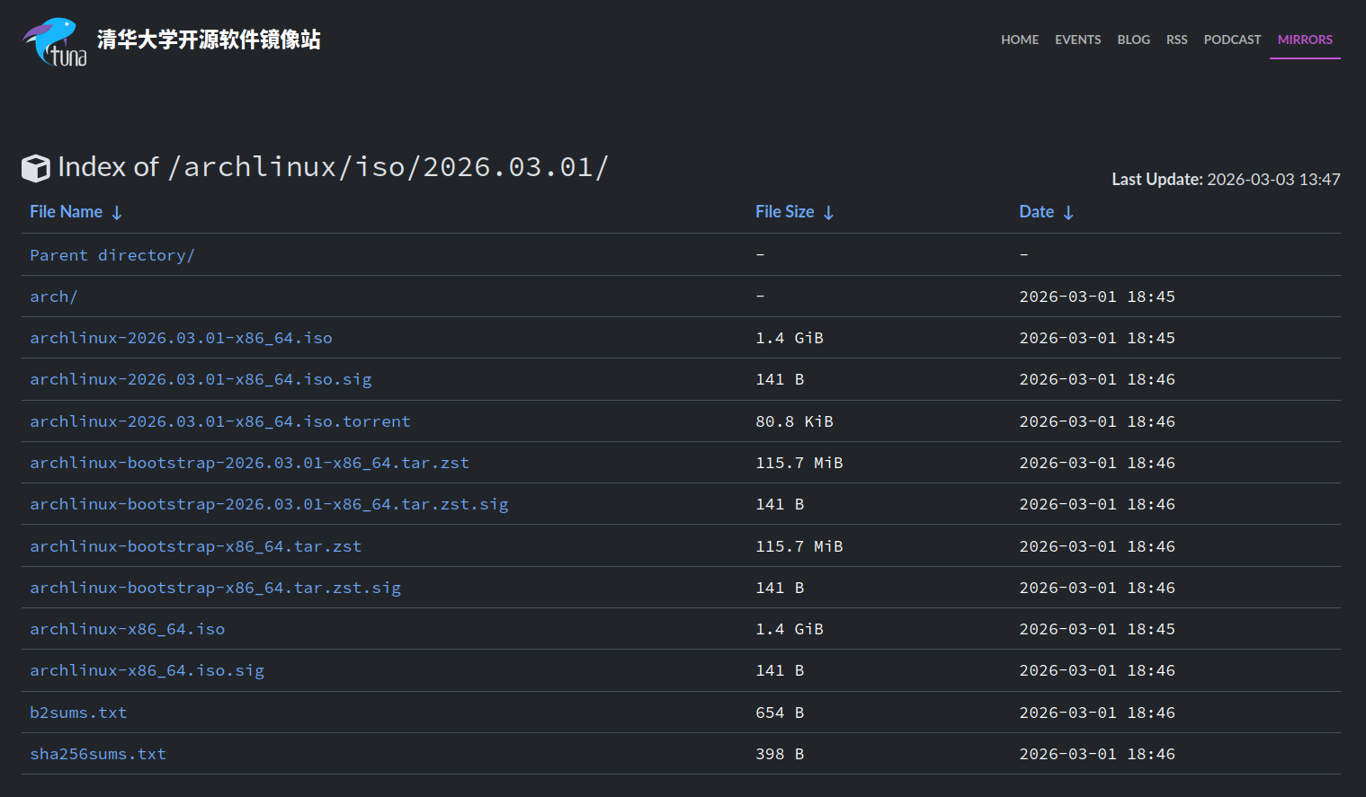Click the 654 B size cell
The width and height of the screenshot is (1366, 797).
[x=780, y=713]
